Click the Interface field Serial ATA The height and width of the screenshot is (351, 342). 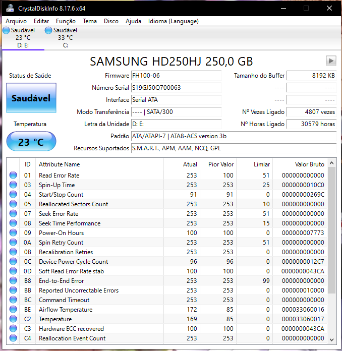click(176, 100)
